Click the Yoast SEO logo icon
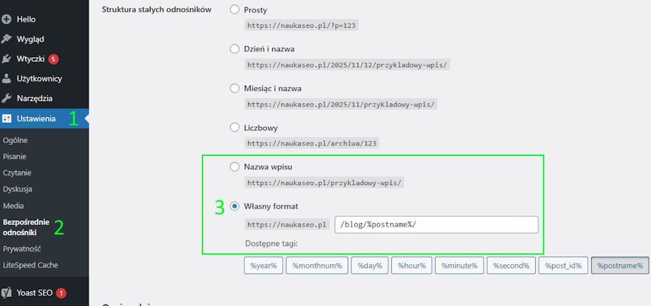The width and height of the screenshot is (651, 306). click(x=7, y=293)
